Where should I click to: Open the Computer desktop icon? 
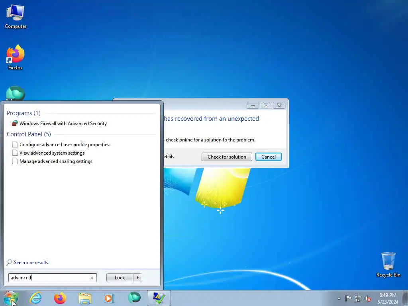[16, 16]
